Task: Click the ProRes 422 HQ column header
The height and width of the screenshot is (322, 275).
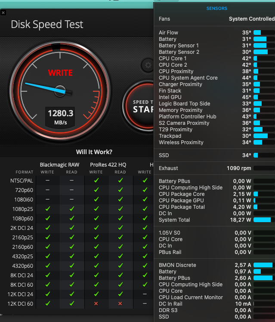Action: coord(108,165)
